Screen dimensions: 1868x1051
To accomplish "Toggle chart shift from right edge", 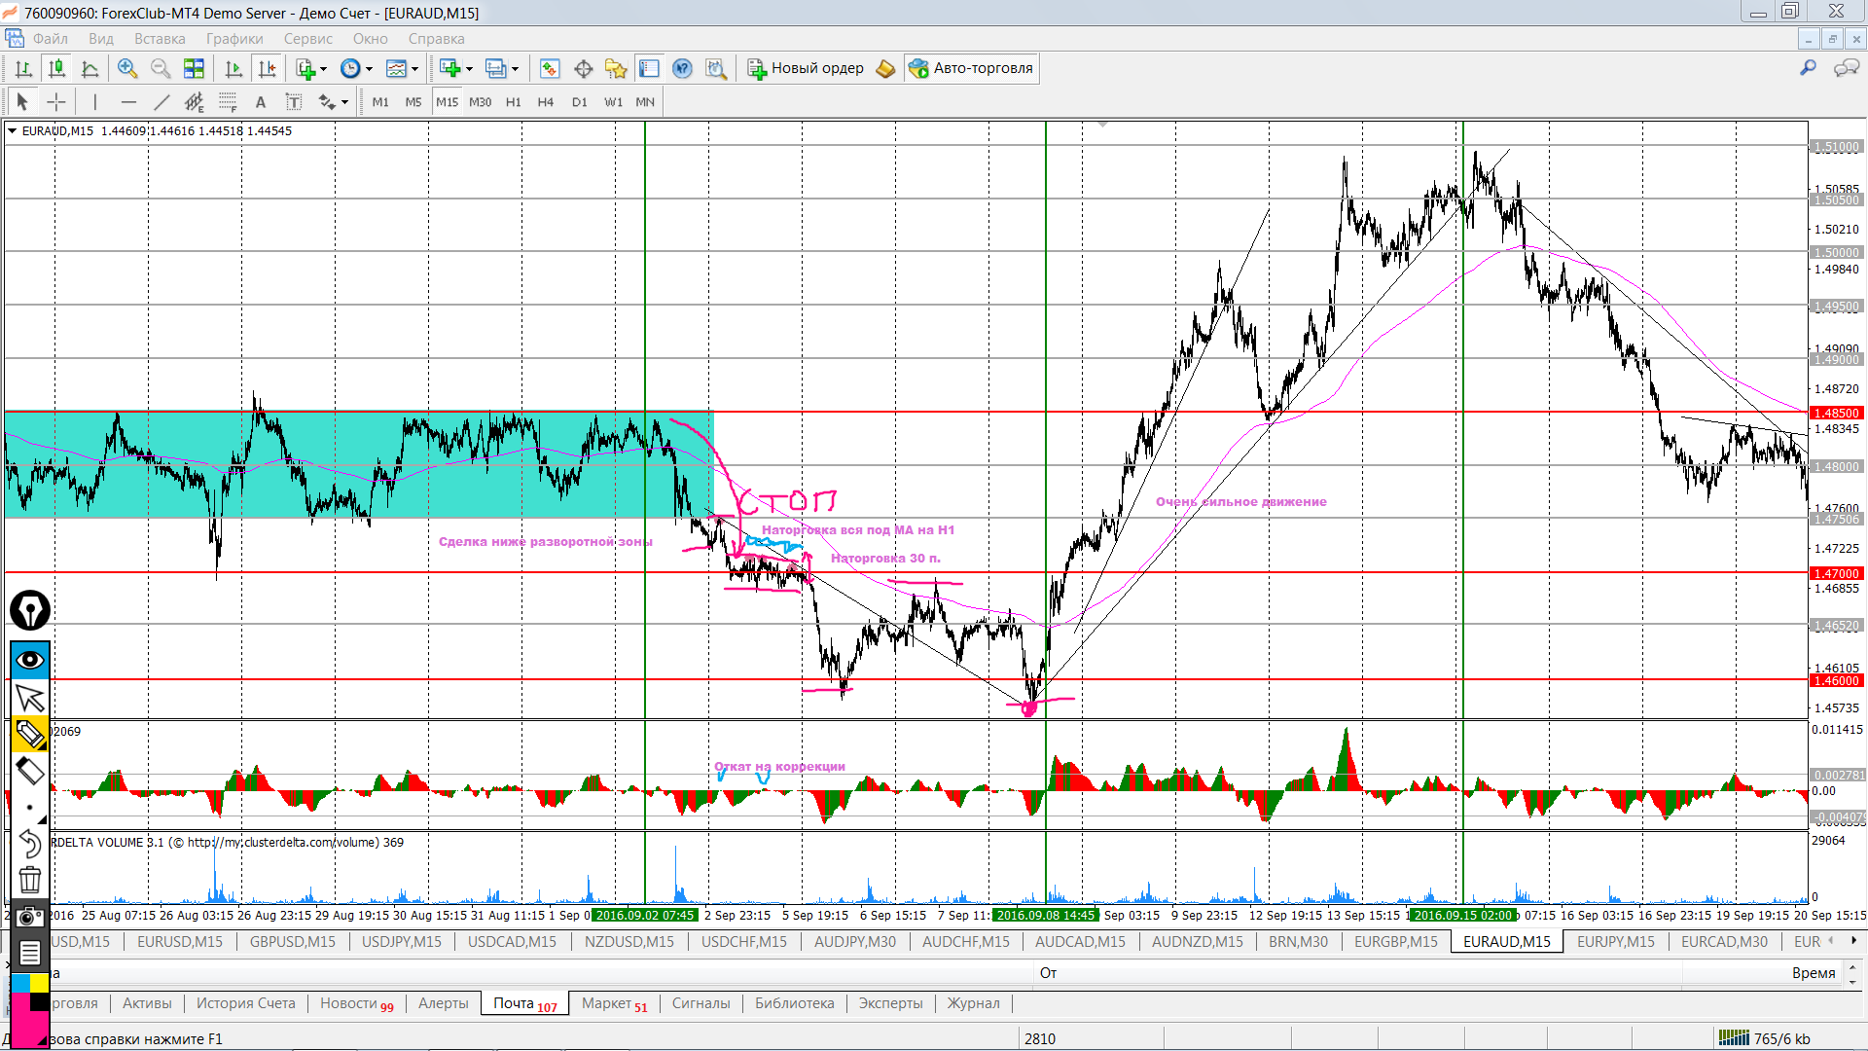I will tap(267, 68).
